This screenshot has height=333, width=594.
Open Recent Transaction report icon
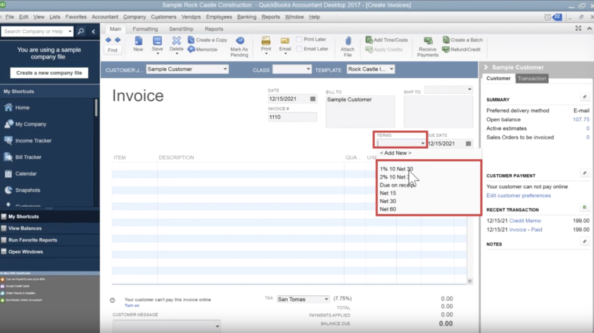pos(585,207)
